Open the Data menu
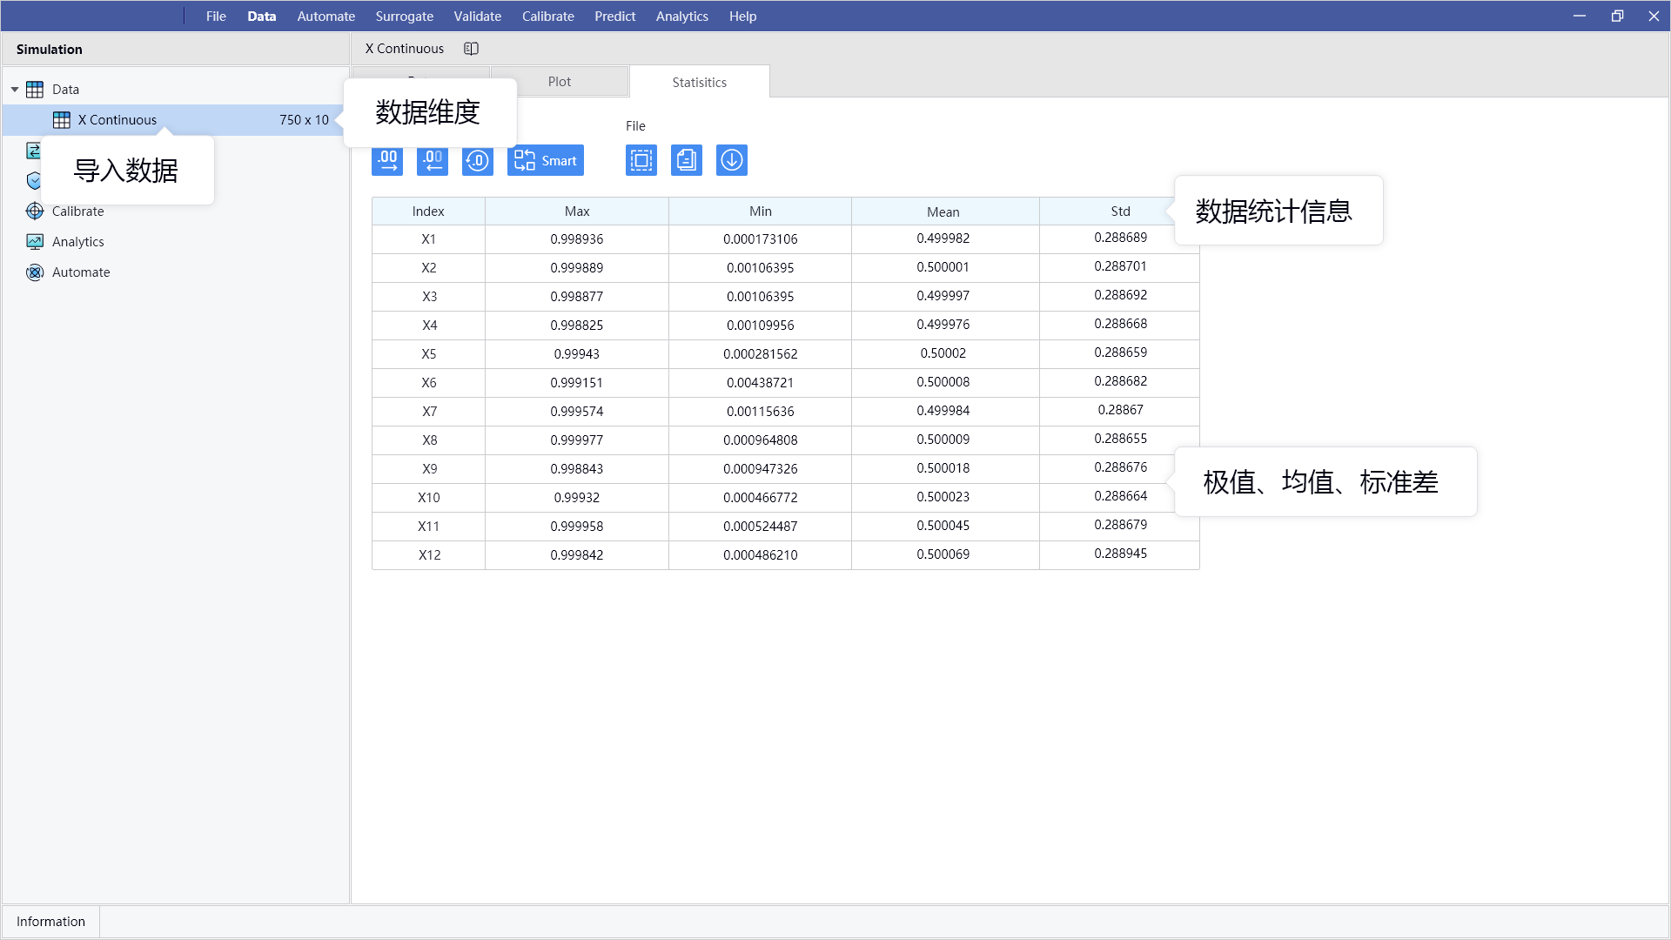 click(262, 16)
